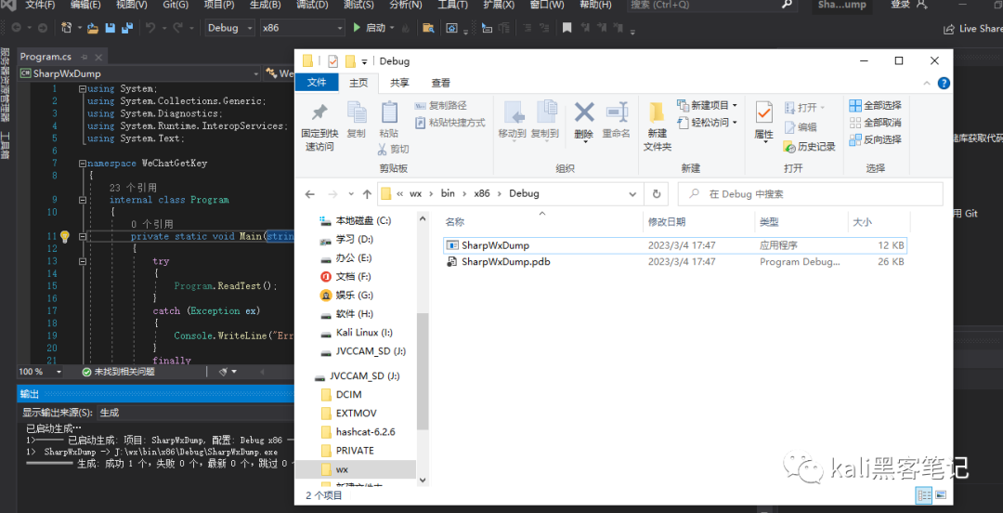The height and width of the screenshot is (513, 1003).
Task: Collapse the Explorer ribbon with chevron
Action: pos(927,84)
